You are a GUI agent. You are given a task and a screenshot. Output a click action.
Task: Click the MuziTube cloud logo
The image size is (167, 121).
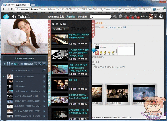[x=6, y=16]
